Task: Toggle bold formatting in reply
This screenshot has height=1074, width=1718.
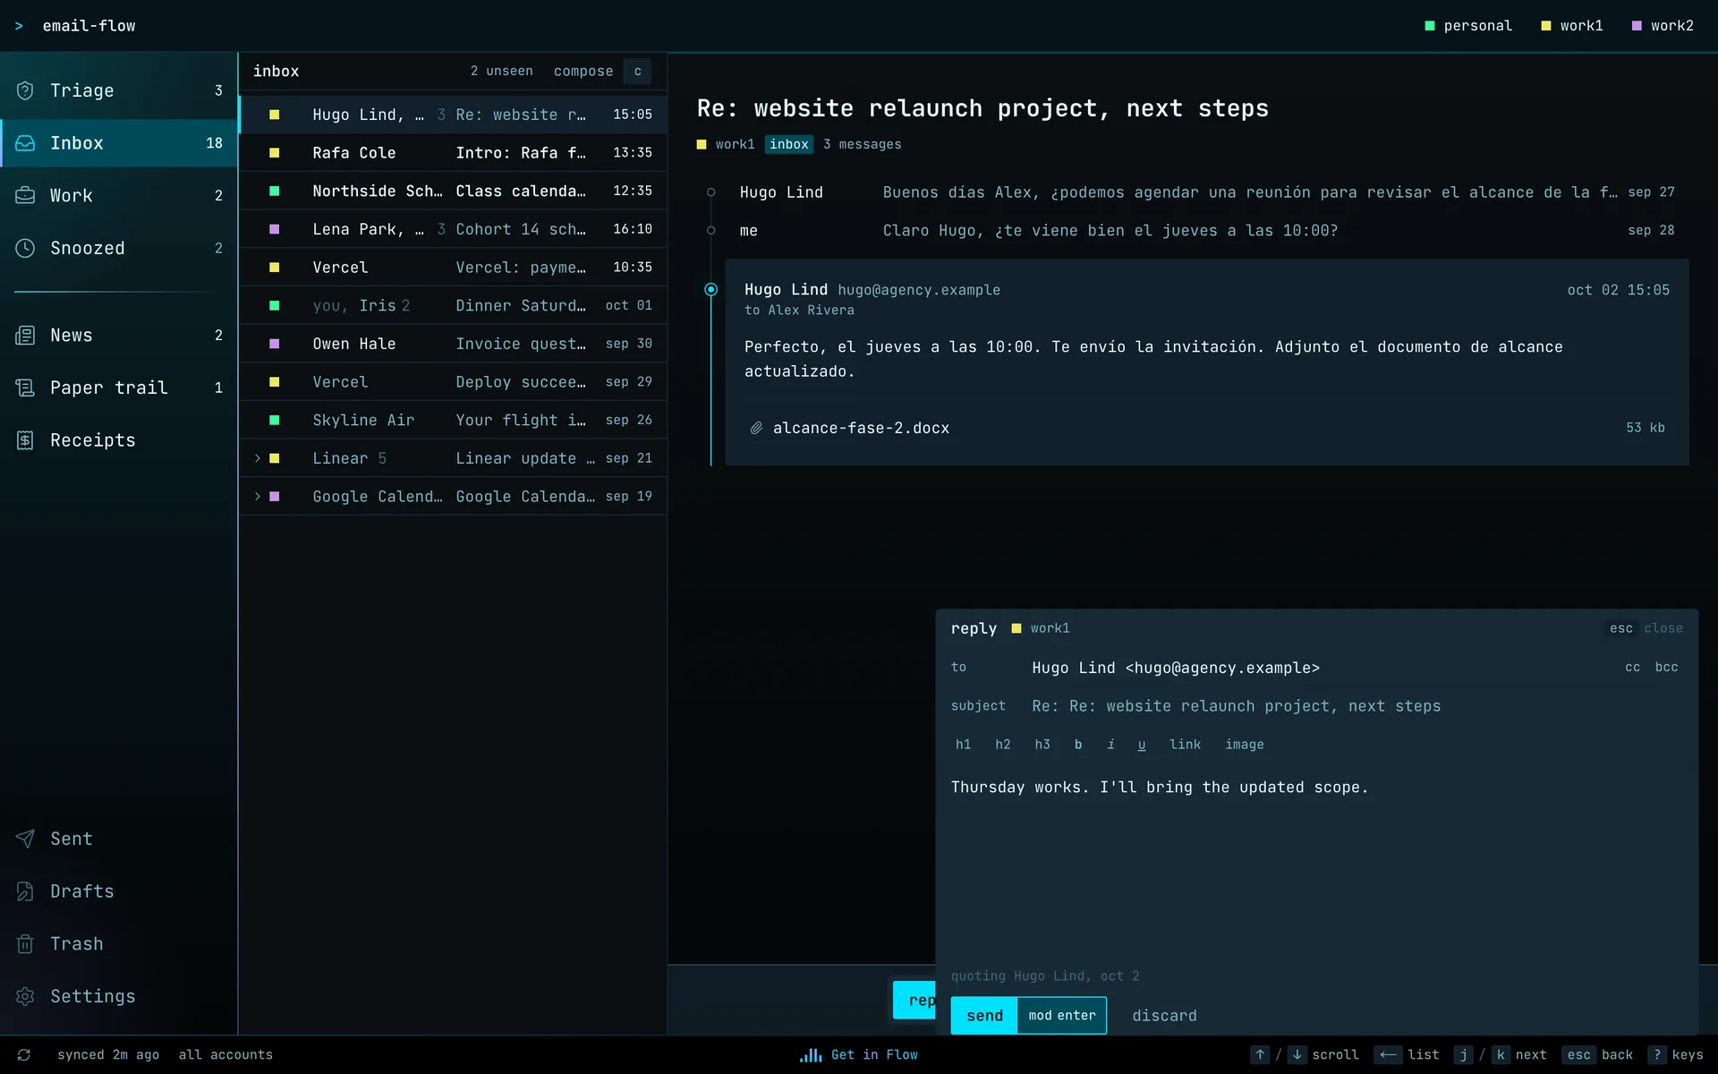Action: click(x=1078, y=745)
